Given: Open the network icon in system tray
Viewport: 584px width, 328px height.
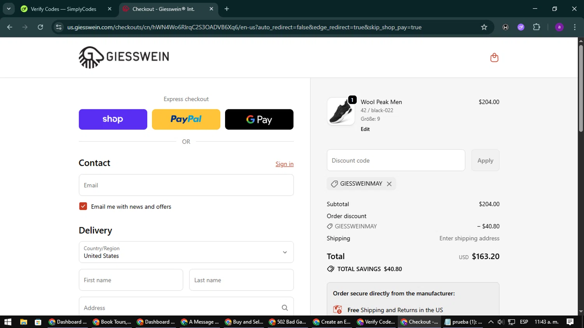Looking at the screenshot, I should click(x=512, y=322).
